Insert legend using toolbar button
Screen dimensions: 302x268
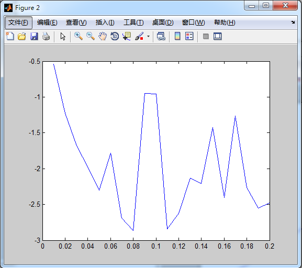click(x=189, y=36)
